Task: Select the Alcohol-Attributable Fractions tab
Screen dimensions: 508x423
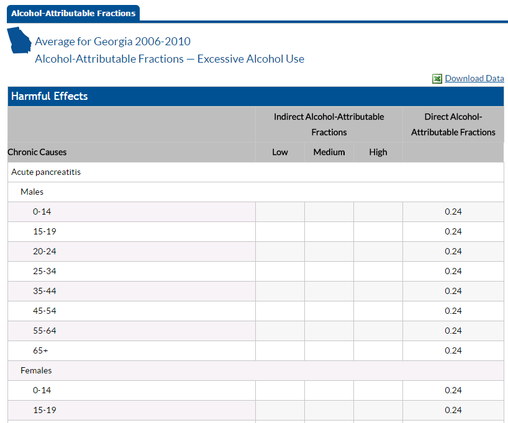Action: pyautogui.click(x=73, y=13)
